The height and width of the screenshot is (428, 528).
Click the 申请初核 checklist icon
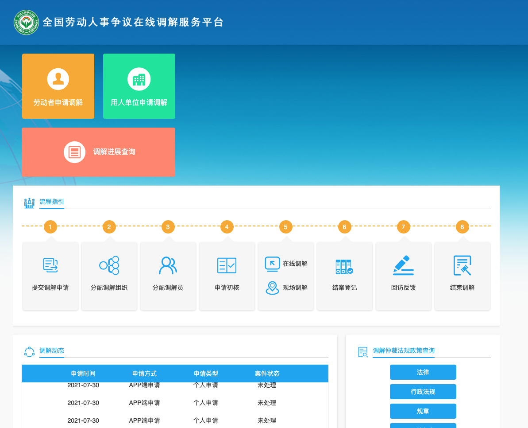pyautogui.click(x=227, y=265)
